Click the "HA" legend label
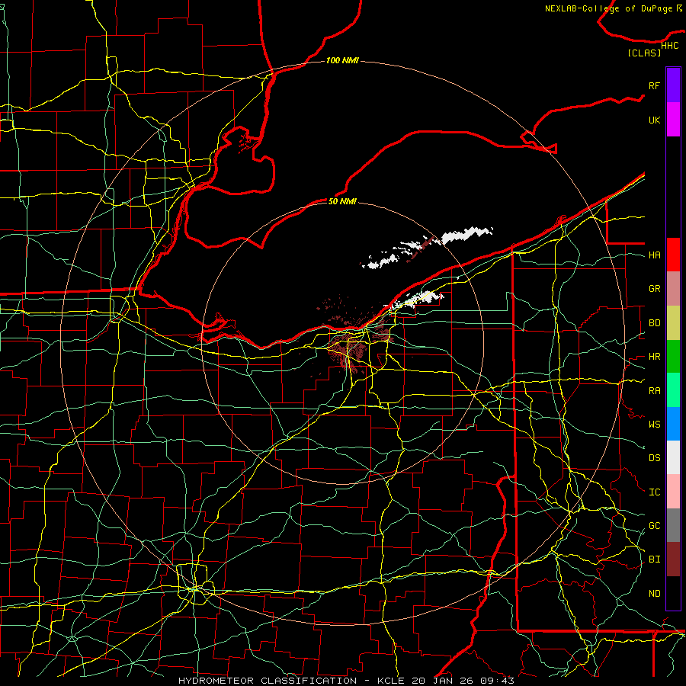Image resolution: width=686 pixels, height=686 pixels. point(654,255)
